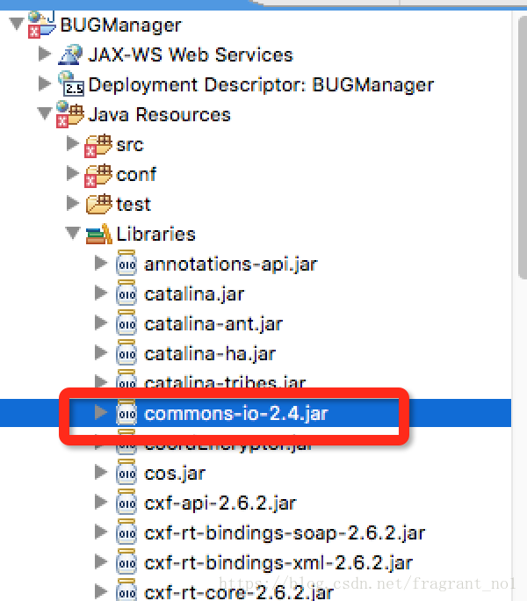Collapse the Java Resources node

pyautogui.click(x=45, y=113)
